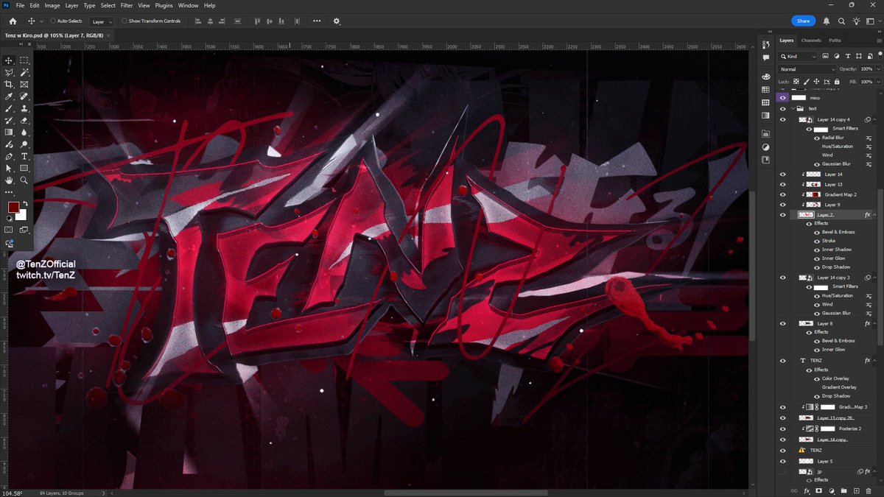
Task: Select the Crop tool
Action: [9, 84]
